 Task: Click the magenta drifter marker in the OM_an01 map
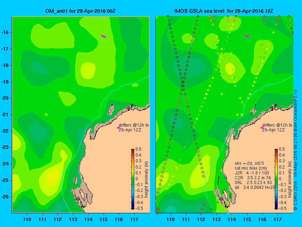104,36
